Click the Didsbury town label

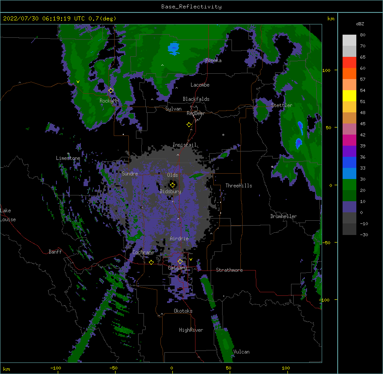click(171, 191)
